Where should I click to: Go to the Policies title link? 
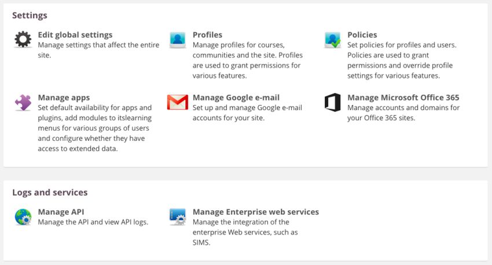pos(362,35)
